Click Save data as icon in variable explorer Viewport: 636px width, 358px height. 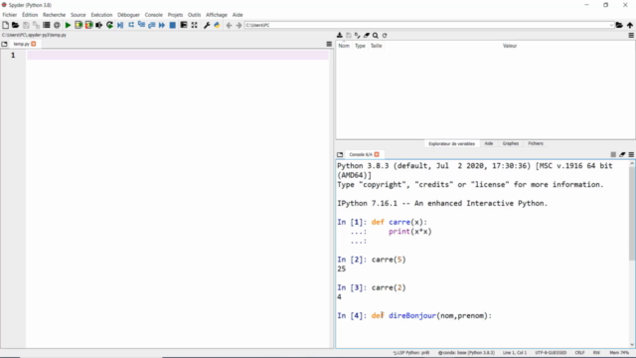coord(358,36)
